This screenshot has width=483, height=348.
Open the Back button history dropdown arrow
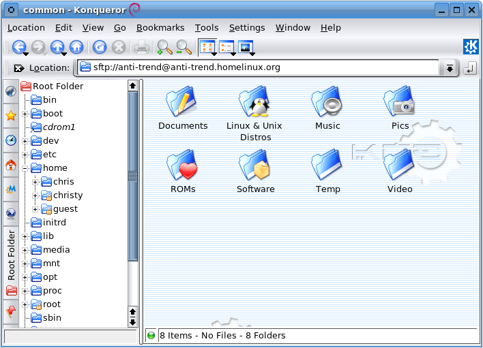[26, 54]
